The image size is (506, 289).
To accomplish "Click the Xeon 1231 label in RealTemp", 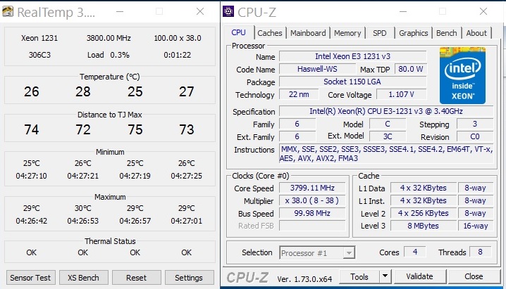I will [x=39, y=38].
